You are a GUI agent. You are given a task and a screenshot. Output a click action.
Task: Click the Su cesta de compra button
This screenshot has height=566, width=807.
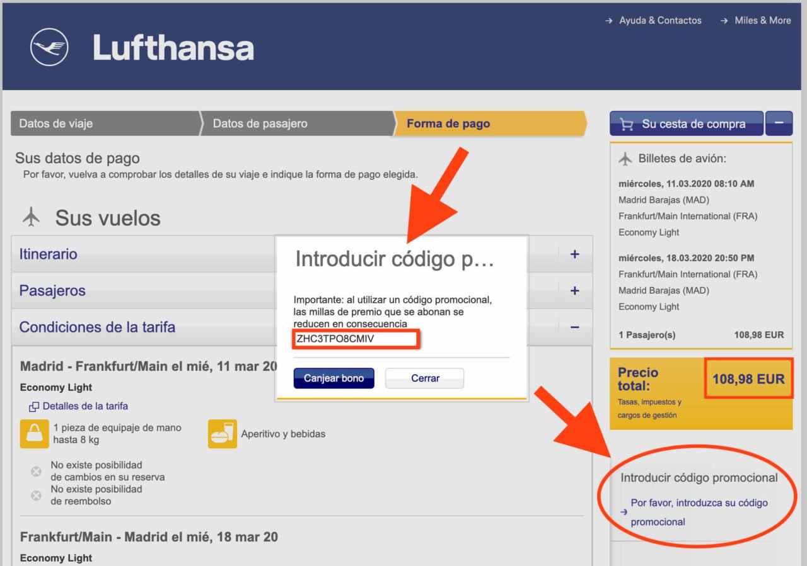tap(687, 124)
